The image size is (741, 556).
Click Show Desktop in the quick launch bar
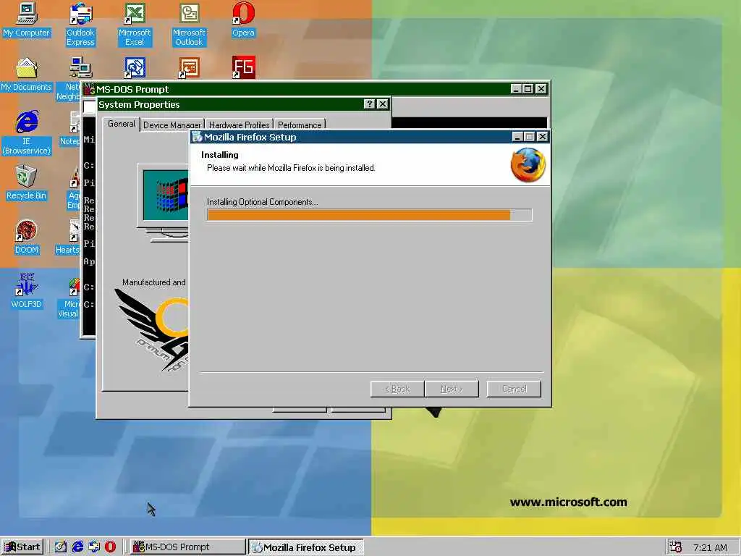click(x=60, y=547)
